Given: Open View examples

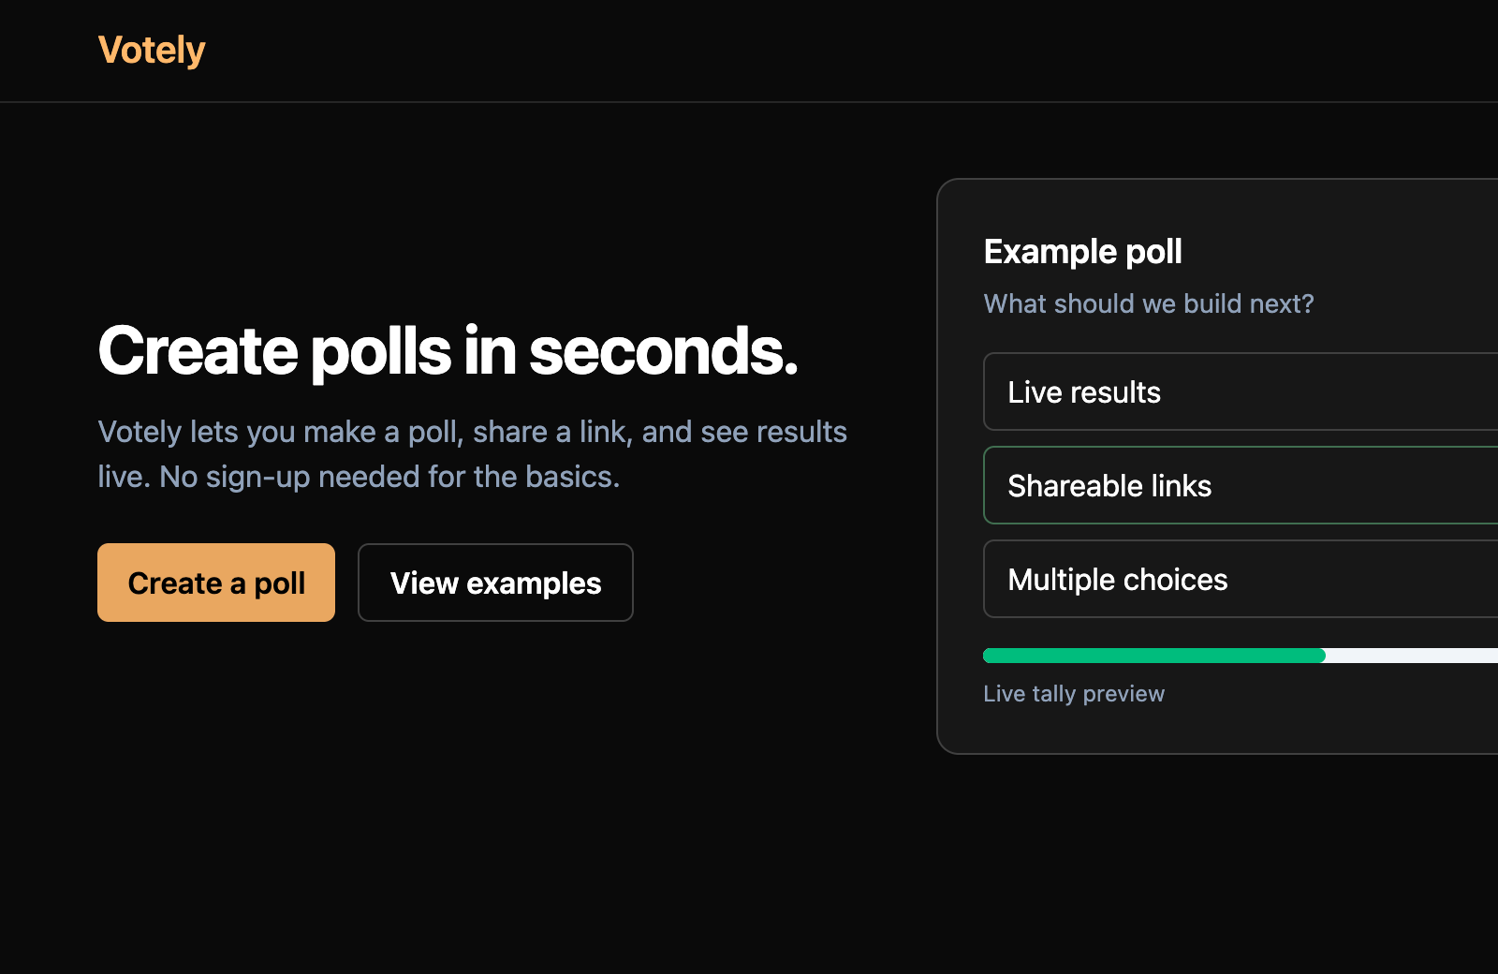Looking at the screenshot, I should 495,583.
